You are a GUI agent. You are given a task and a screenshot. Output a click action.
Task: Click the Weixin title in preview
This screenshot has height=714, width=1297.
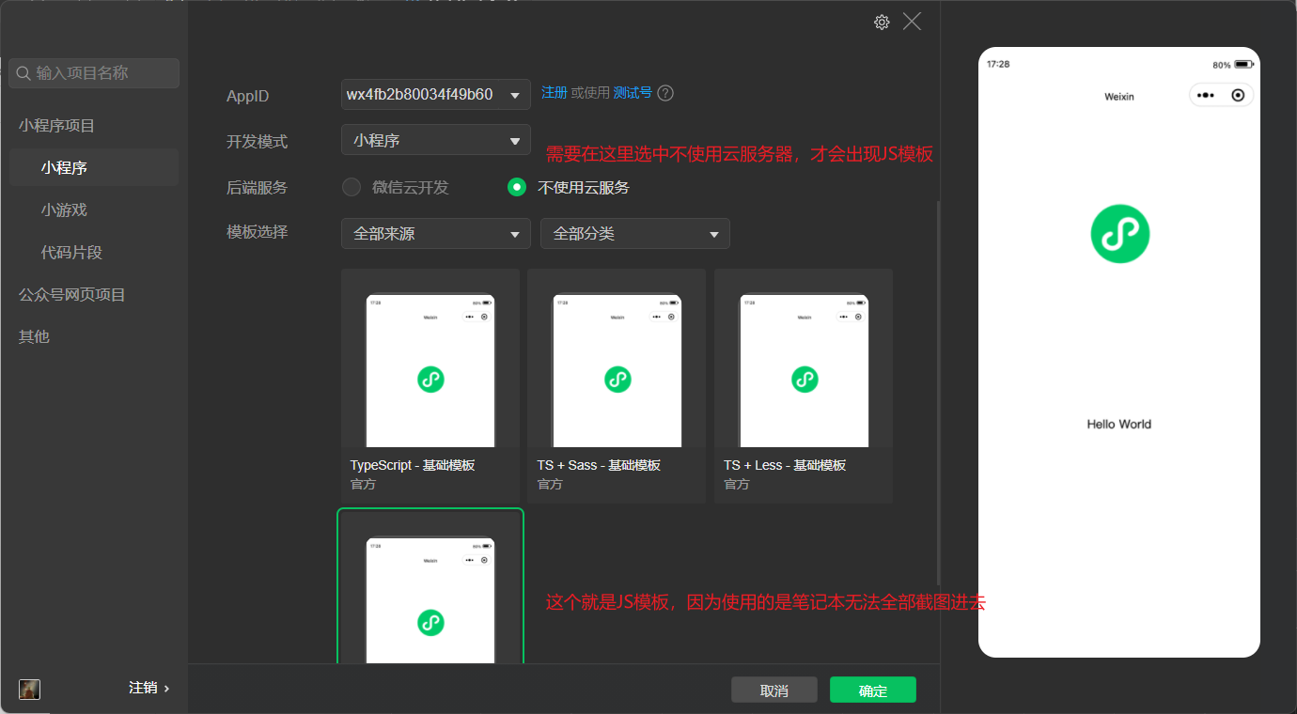pos(1118,96)
